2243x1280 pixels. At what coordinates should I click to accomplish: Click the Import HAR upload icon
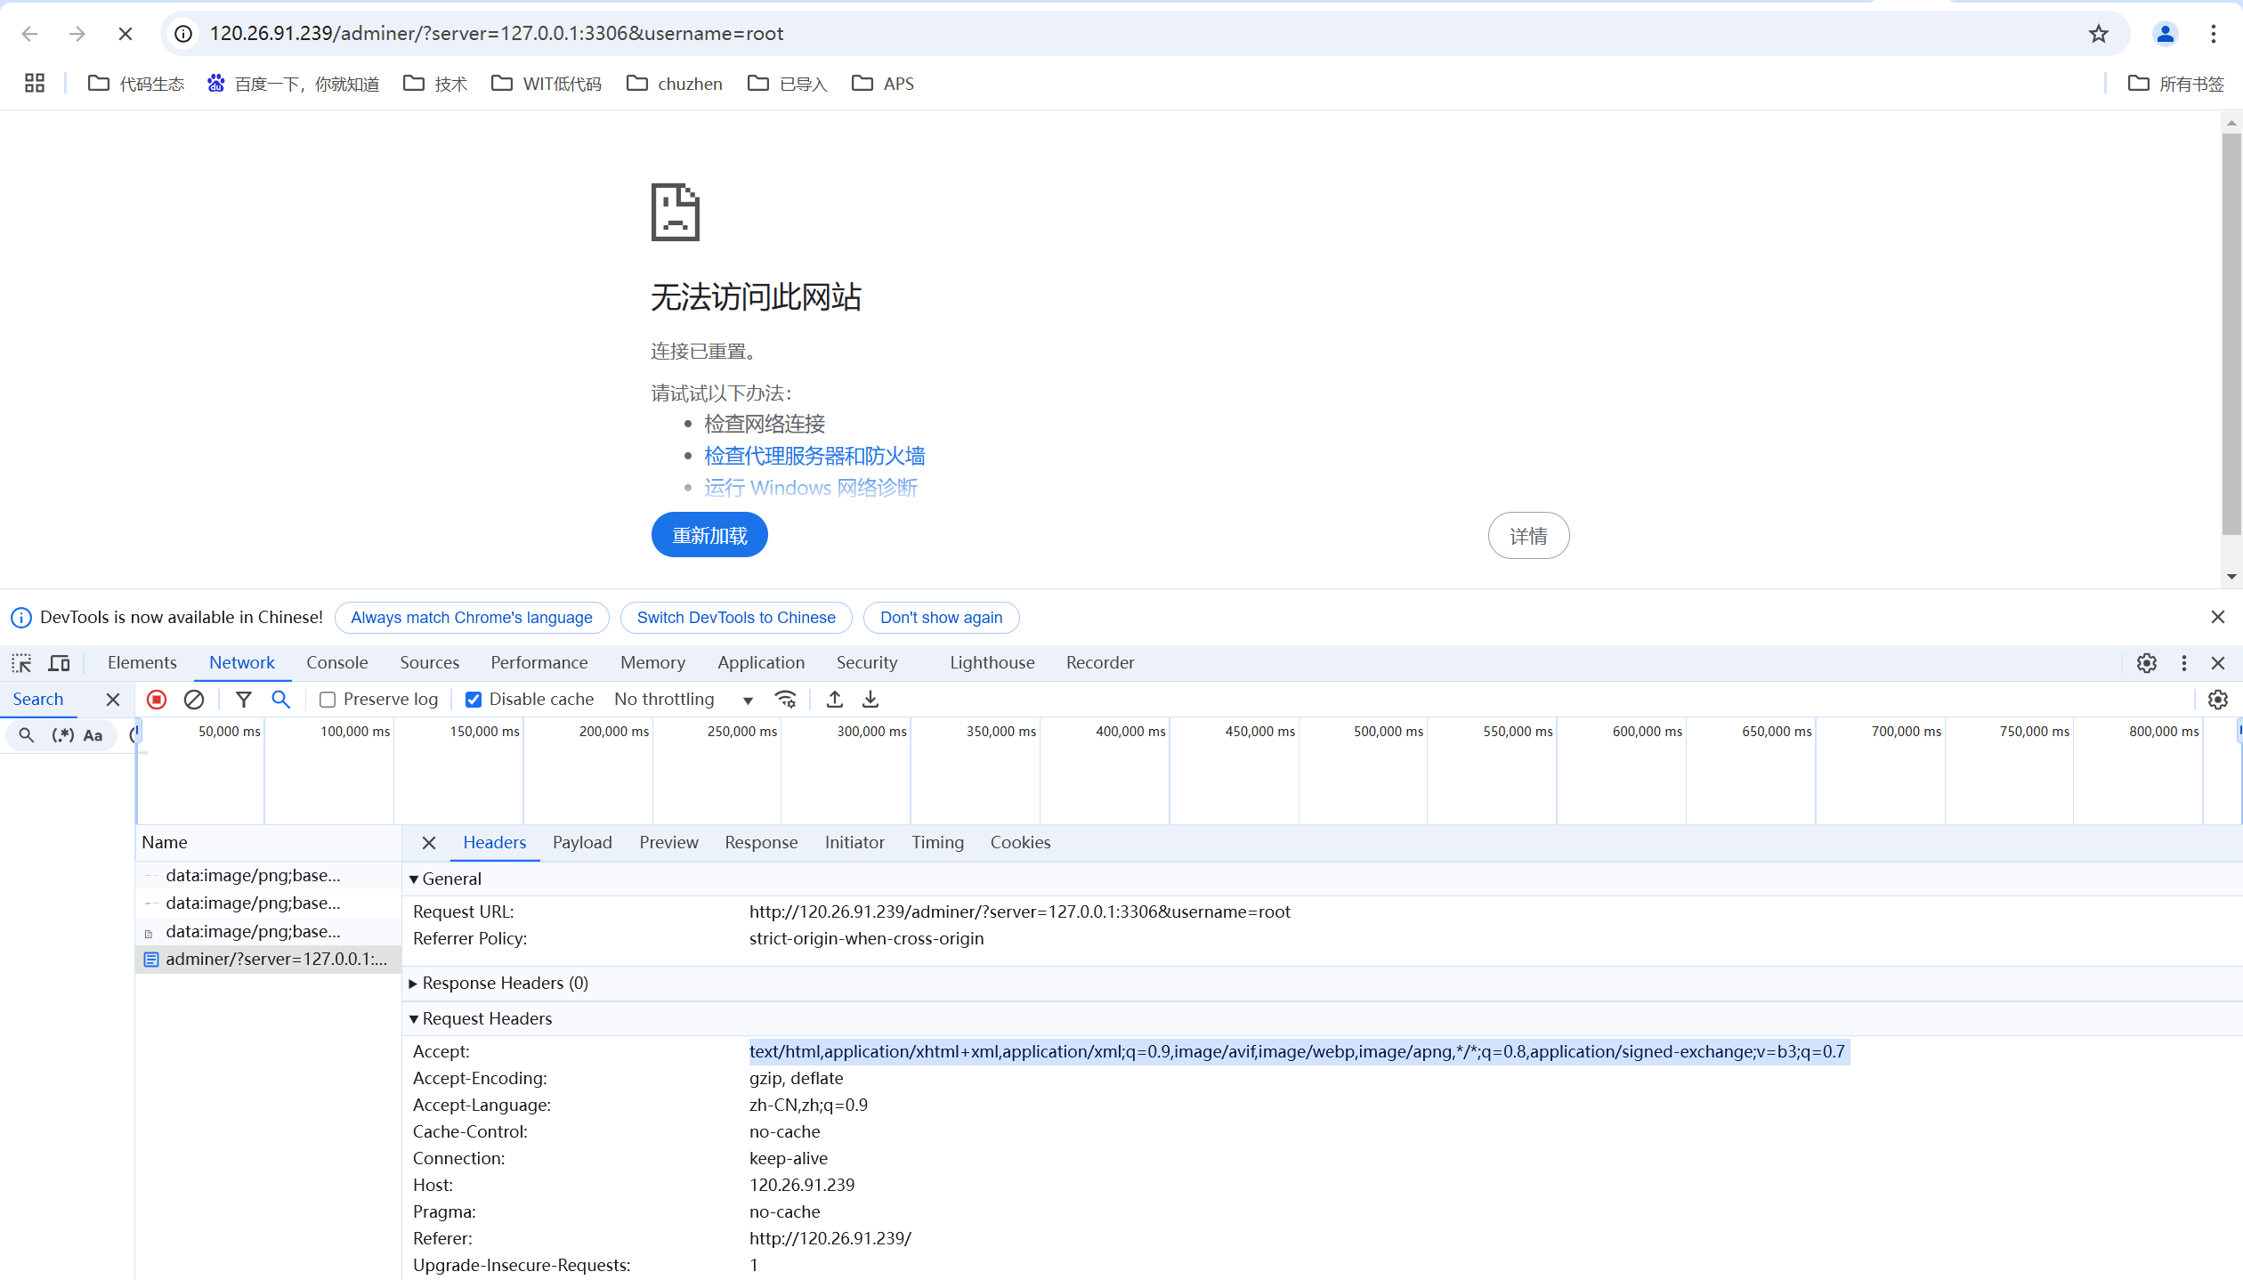coord(834,700)
